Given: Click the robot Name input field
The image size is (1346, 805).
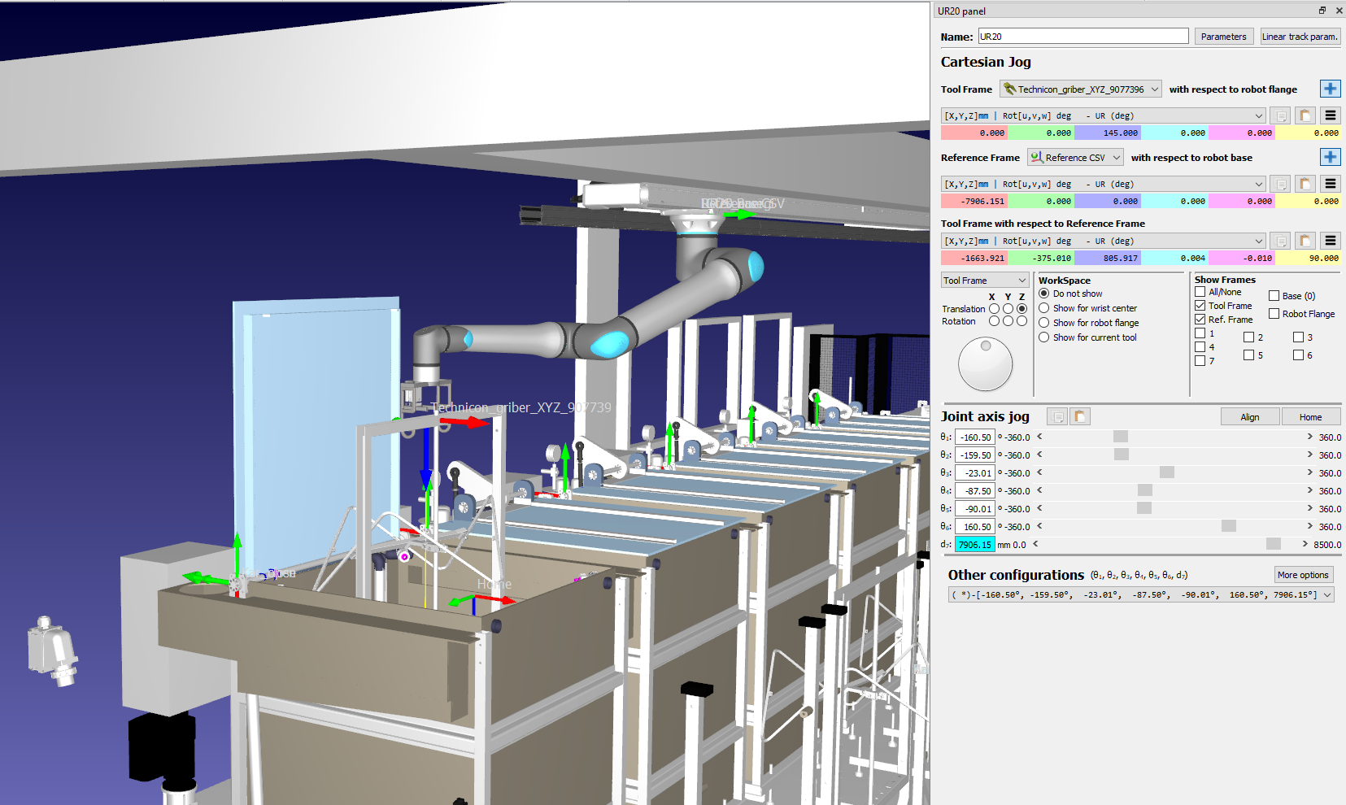Looking at the screenshot, I should (1082, 37).
